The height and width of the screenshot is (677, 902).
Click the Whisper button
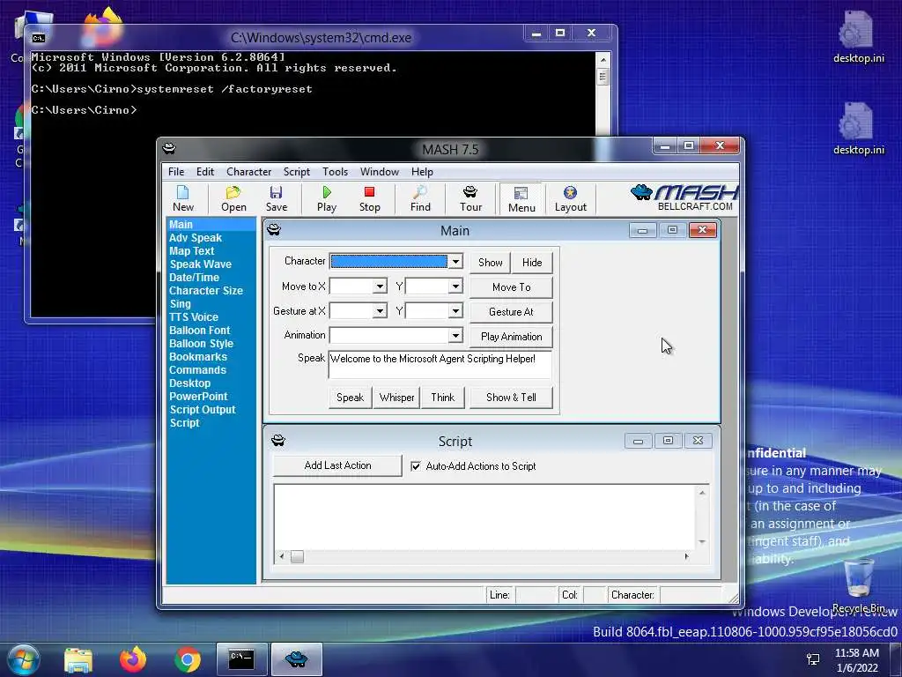pos(397,398)
